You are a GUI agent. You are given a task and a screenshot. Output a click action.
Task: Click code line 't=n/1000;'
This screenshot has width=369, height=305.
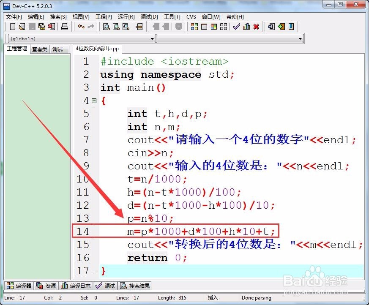click(157, 180)
